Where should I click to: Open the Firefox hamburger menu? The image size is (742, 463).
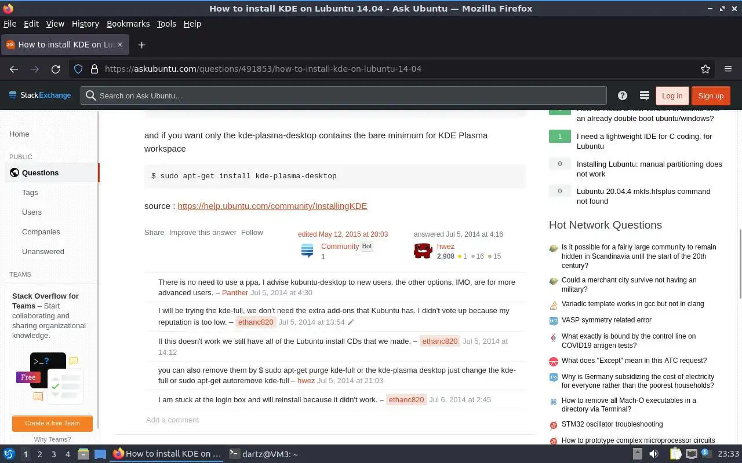(728, 69)
